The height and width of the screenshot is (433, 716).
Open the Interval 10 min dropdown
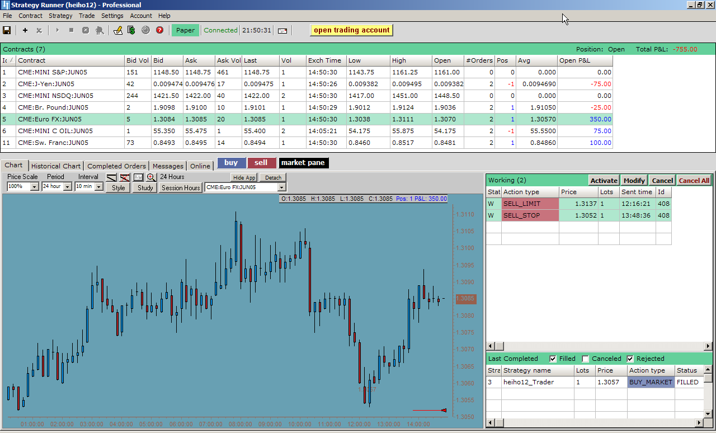click(99, 187)
